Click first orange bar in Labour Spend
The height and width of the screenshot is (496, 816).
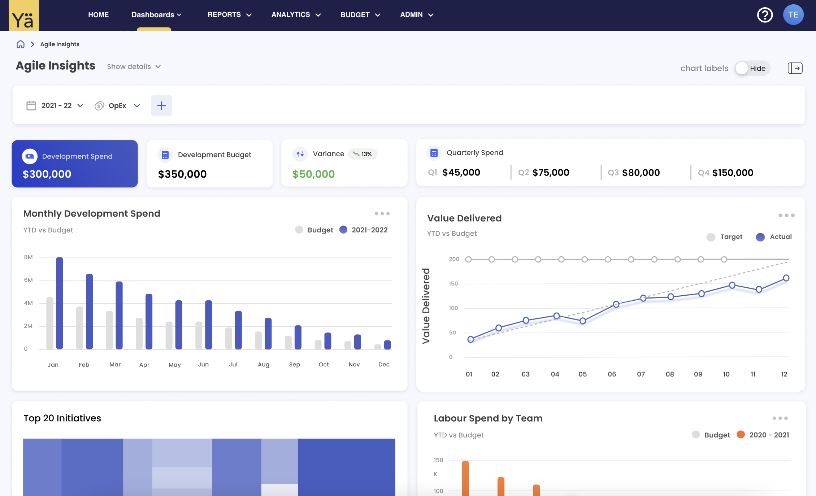tap(465, 478)
